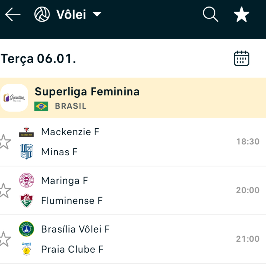Expand the Vôlei sport dropdown arrow
The width and height of the screenshot is (266, 265).
pos(97,15)
